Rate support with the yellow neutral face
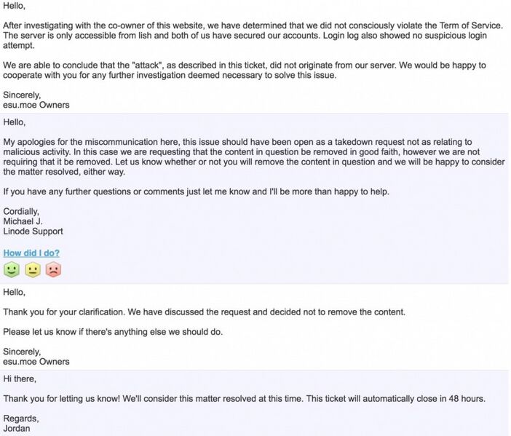511x436 pixels. tap(33, 269)
